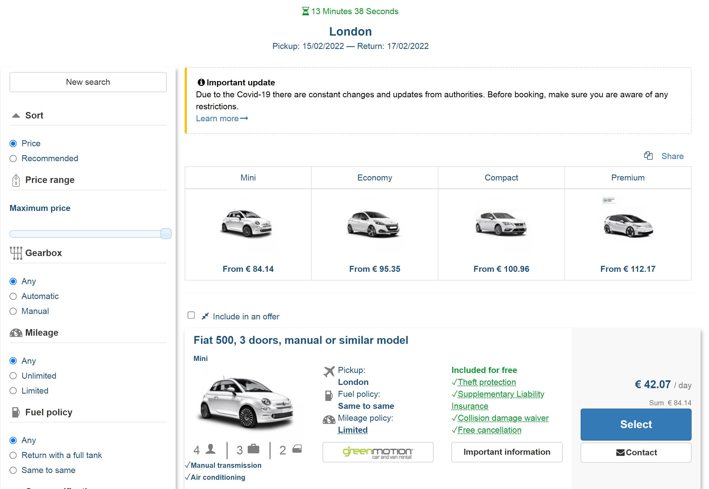Click the info icon in Important update

(x=201, y=82)
